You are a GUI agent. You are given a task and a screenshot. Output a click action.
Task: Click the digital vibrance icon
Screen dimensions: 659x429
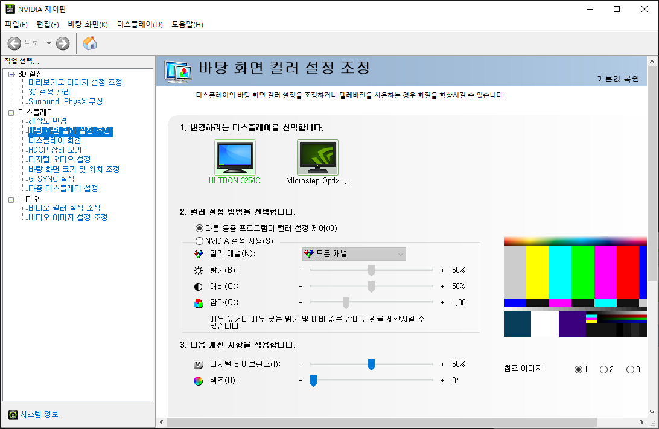(198, 364)
